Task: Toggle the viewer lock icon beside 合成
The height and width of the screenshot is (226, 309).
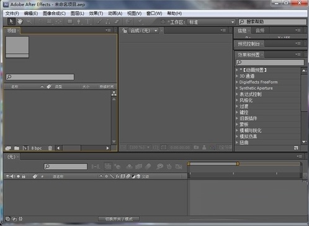Action: pyautogui.click(x=124, y=31)
